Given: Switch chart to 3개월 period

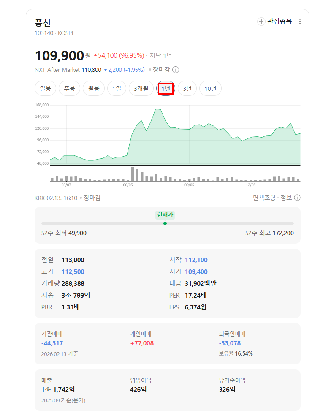Looking at the screenshot, I should 141,89.
